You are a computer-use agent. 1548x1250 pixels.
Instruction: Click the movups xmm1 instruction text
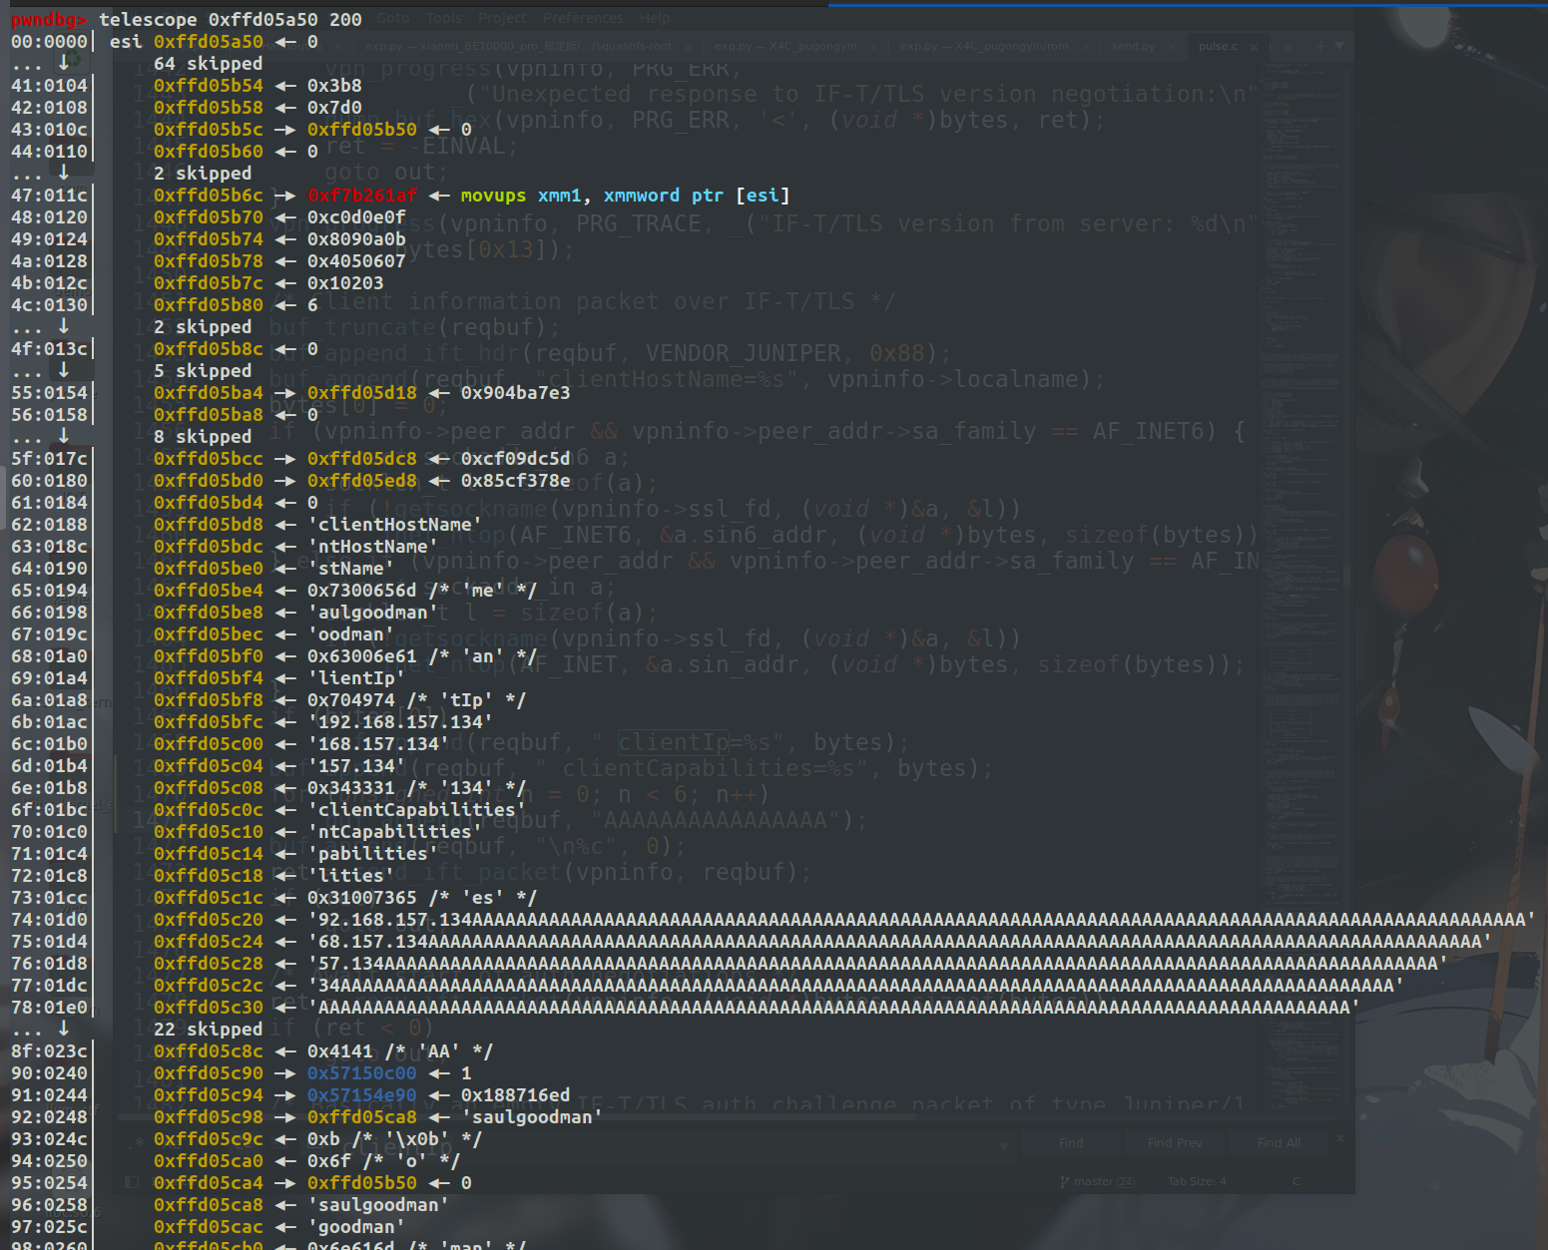(625, 196)
